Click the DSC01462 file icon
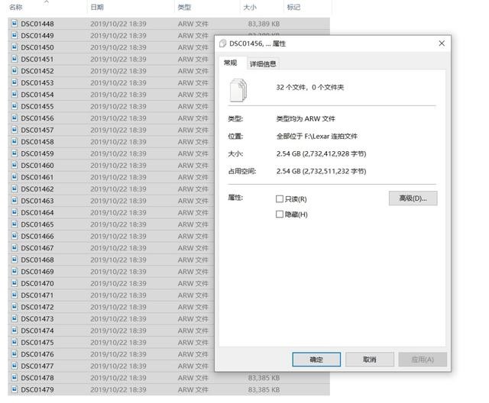This screenshot has height=403, width=489. coord(15,189)
